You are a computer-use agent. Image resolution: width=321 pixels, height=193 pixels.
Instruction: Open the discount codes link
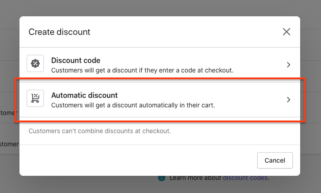(245, 178)
